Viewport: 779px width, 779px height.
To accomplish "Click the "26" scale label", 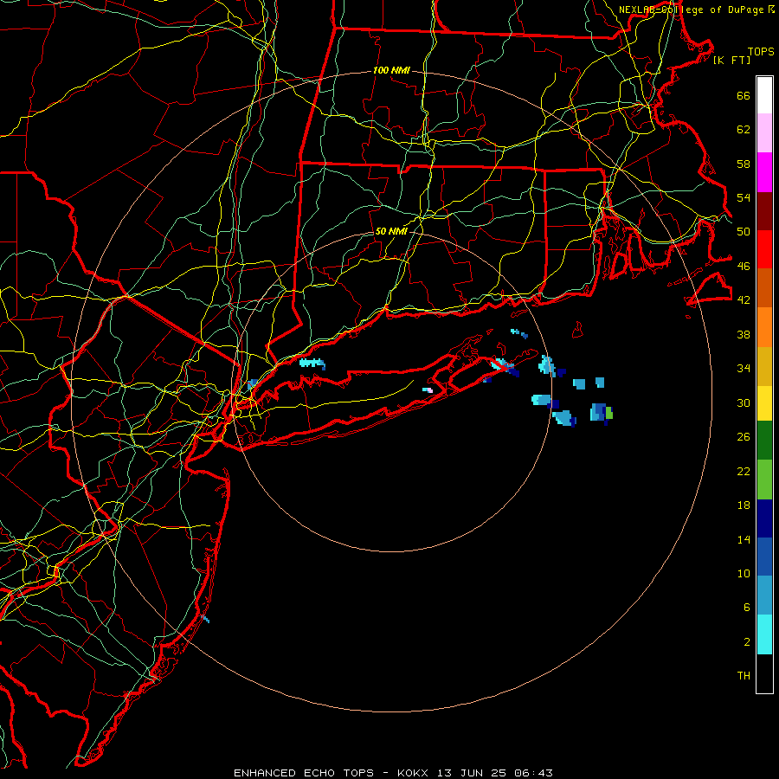I will click(744, 437).
